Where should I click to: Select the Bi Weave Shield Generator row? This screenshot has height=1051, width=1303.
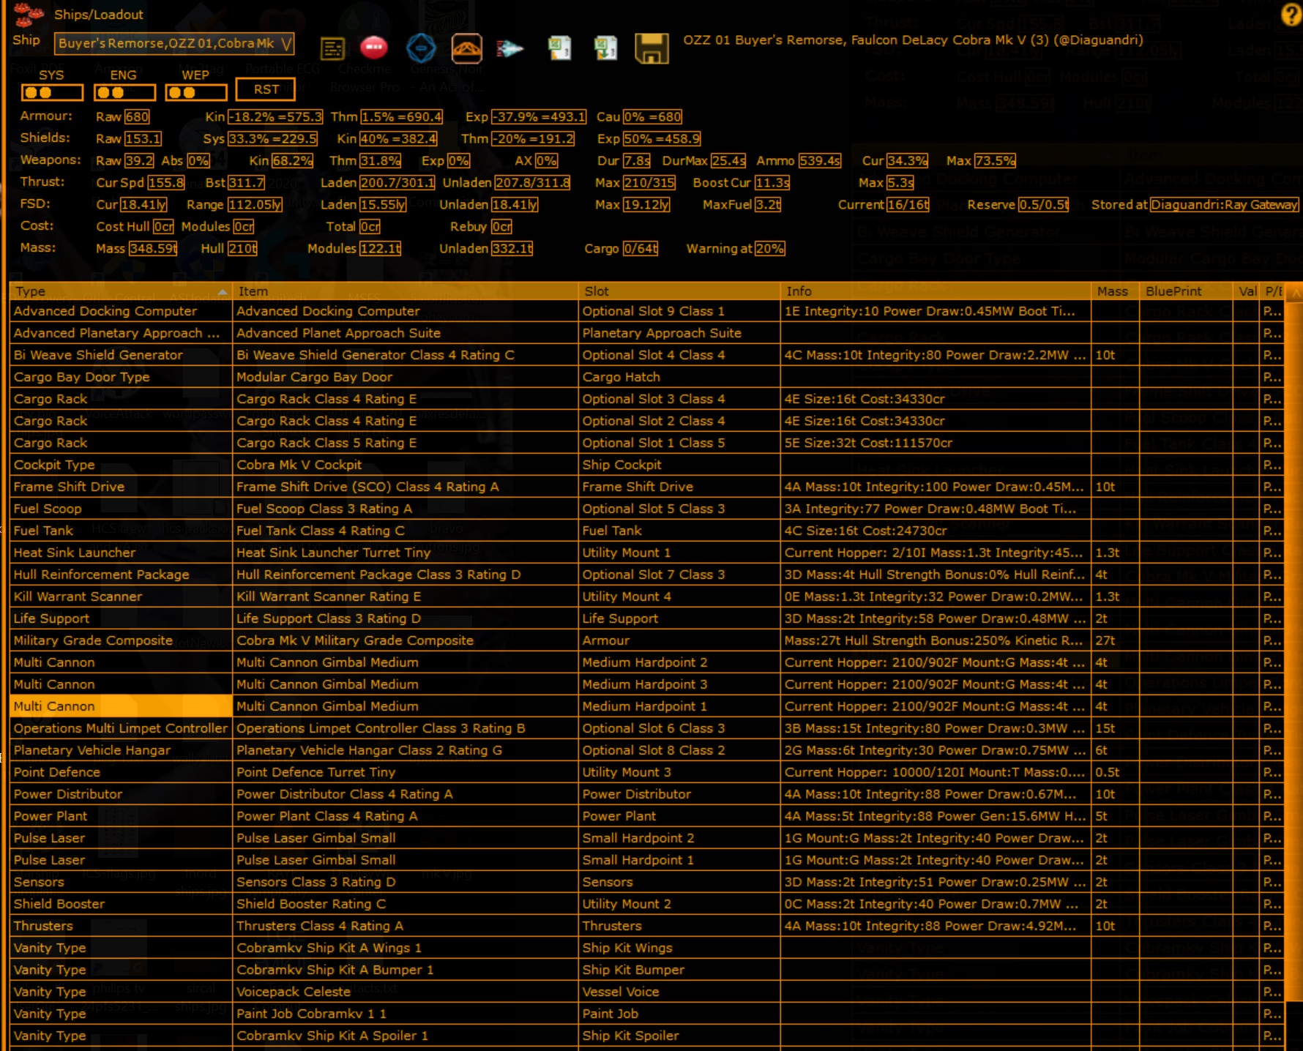tap(121, 355)
